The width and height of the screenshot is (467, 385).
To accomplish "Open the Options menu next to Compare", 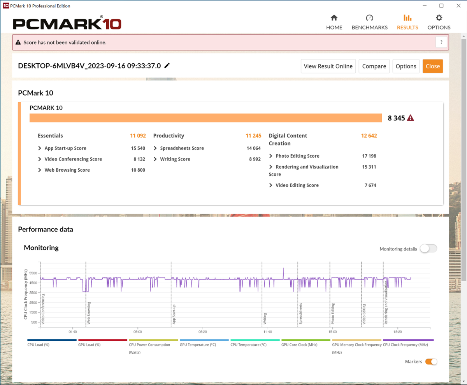I will [406, 66].
